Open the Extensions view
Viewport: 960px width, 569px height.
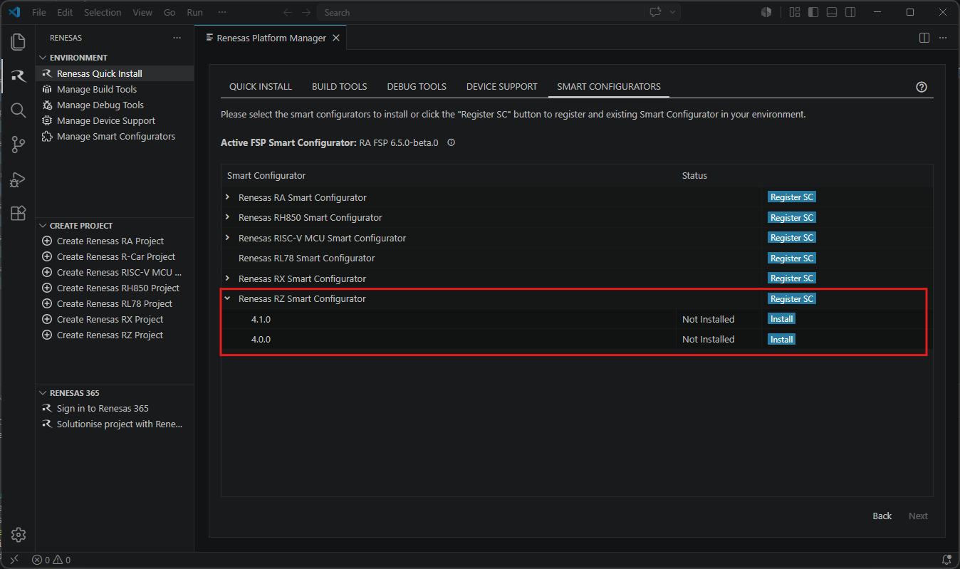pyautogui.click(x=19, y=213)
